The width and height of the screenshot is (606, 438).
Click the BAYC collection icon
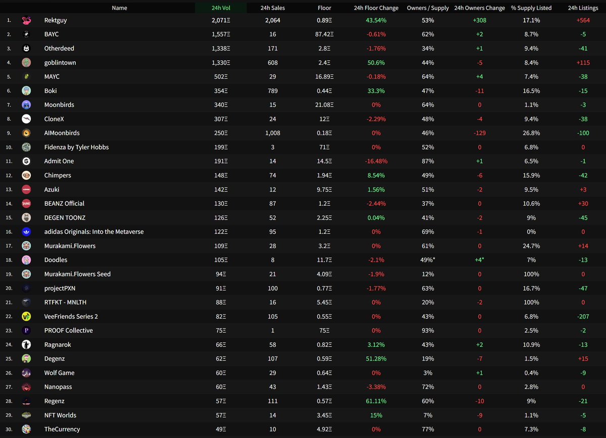(26, 34)
